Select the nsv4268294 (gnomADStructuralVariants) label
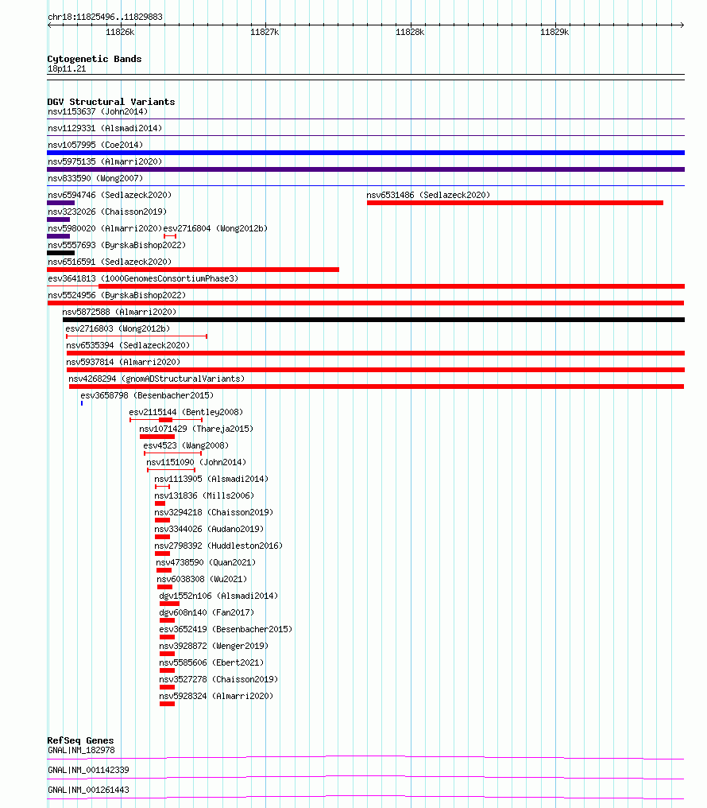The image size is (707, 808). coord(156,379)
